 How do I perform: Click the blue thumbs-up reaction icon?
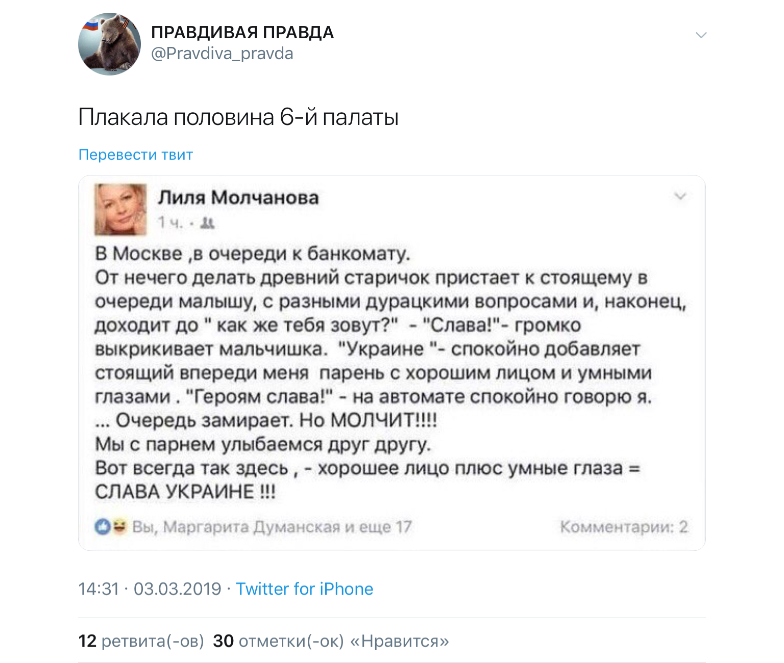tap(103, 526)
